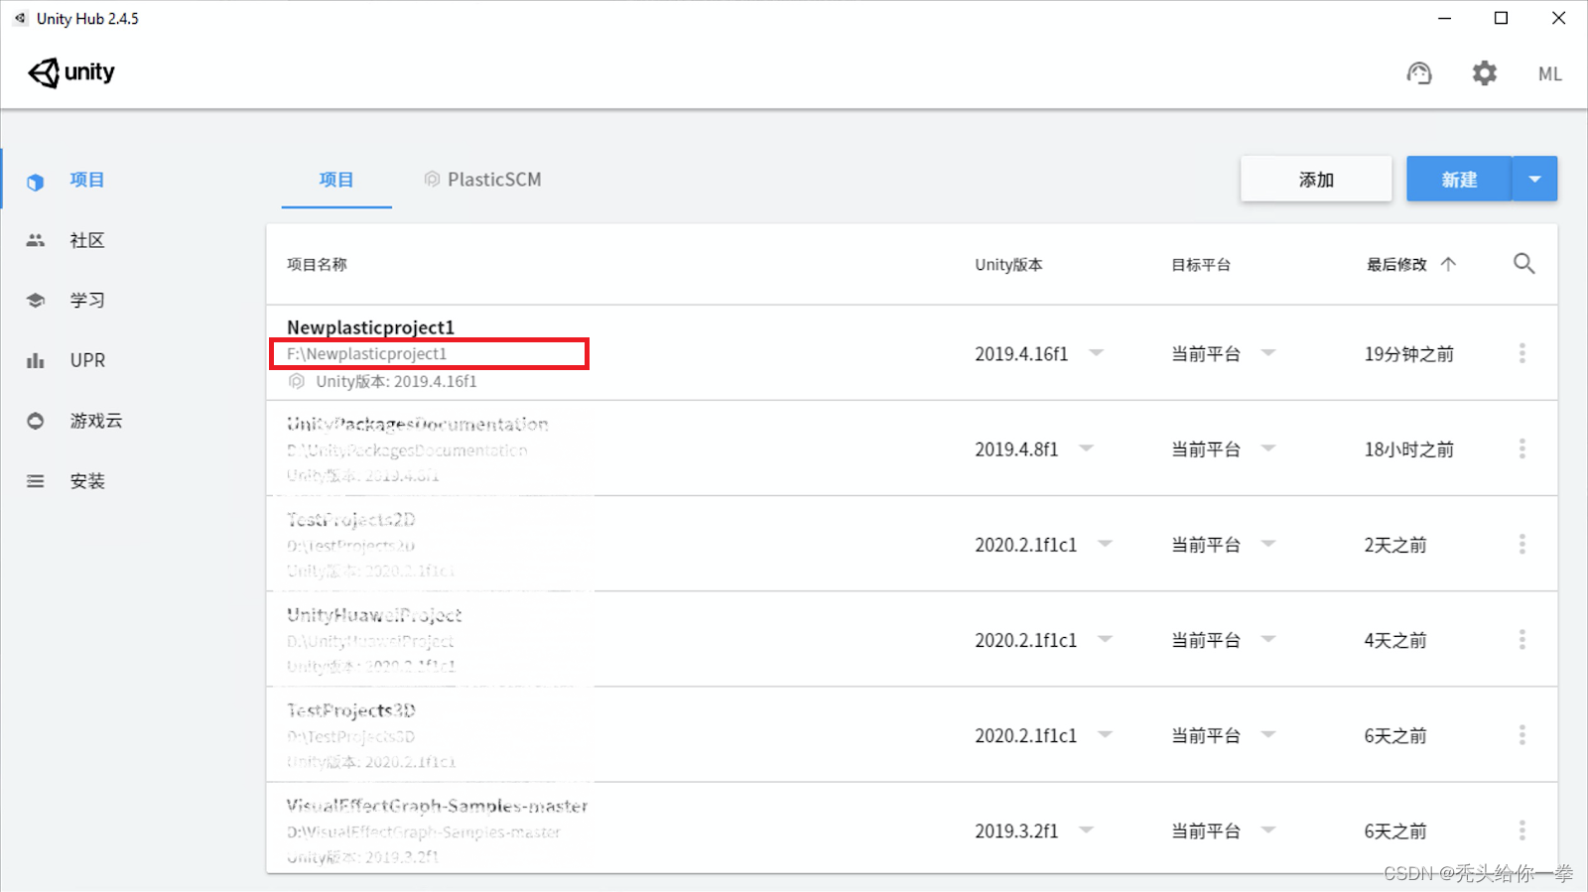
Task: Open the UnityHuaweiProject project
Action: [x=374, y=615]
